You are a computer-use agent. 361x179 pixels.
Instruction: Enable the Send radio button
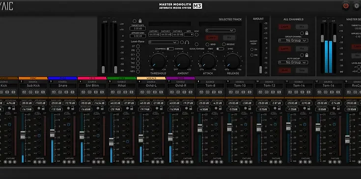[x=207, y=44]
